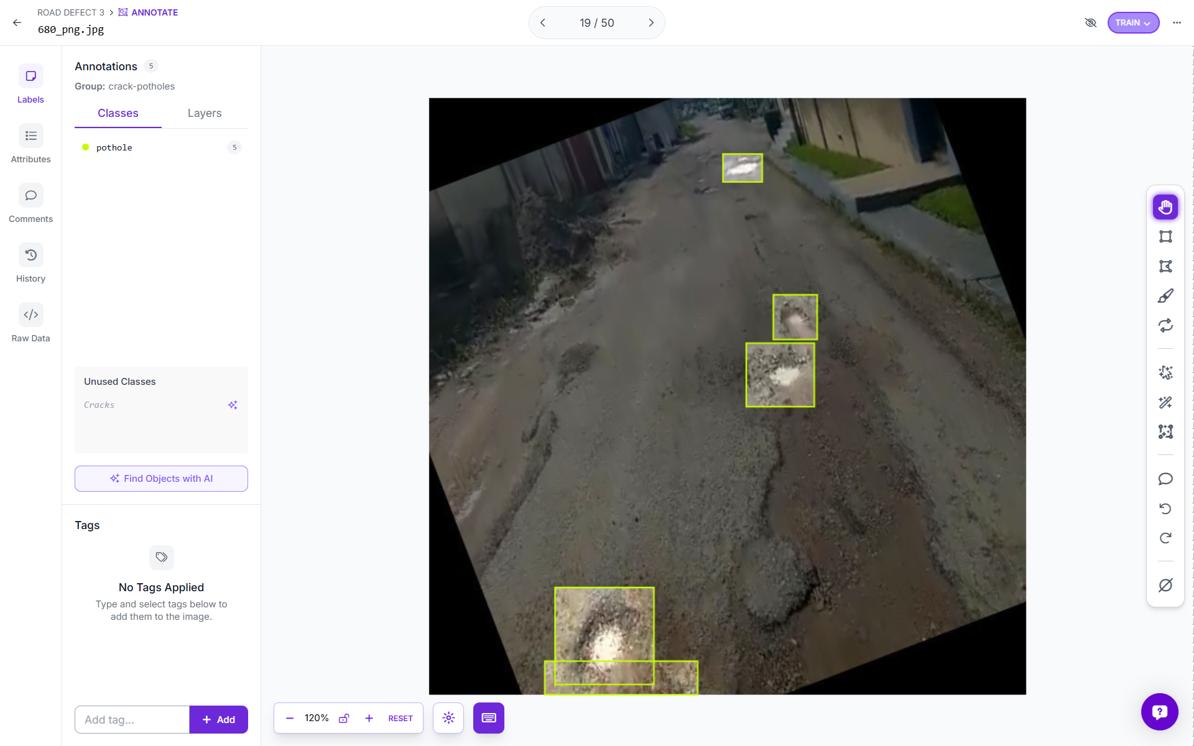Click Find Objects with AI button
This screenshot has height=746, width=1194.
click(161, 479)
